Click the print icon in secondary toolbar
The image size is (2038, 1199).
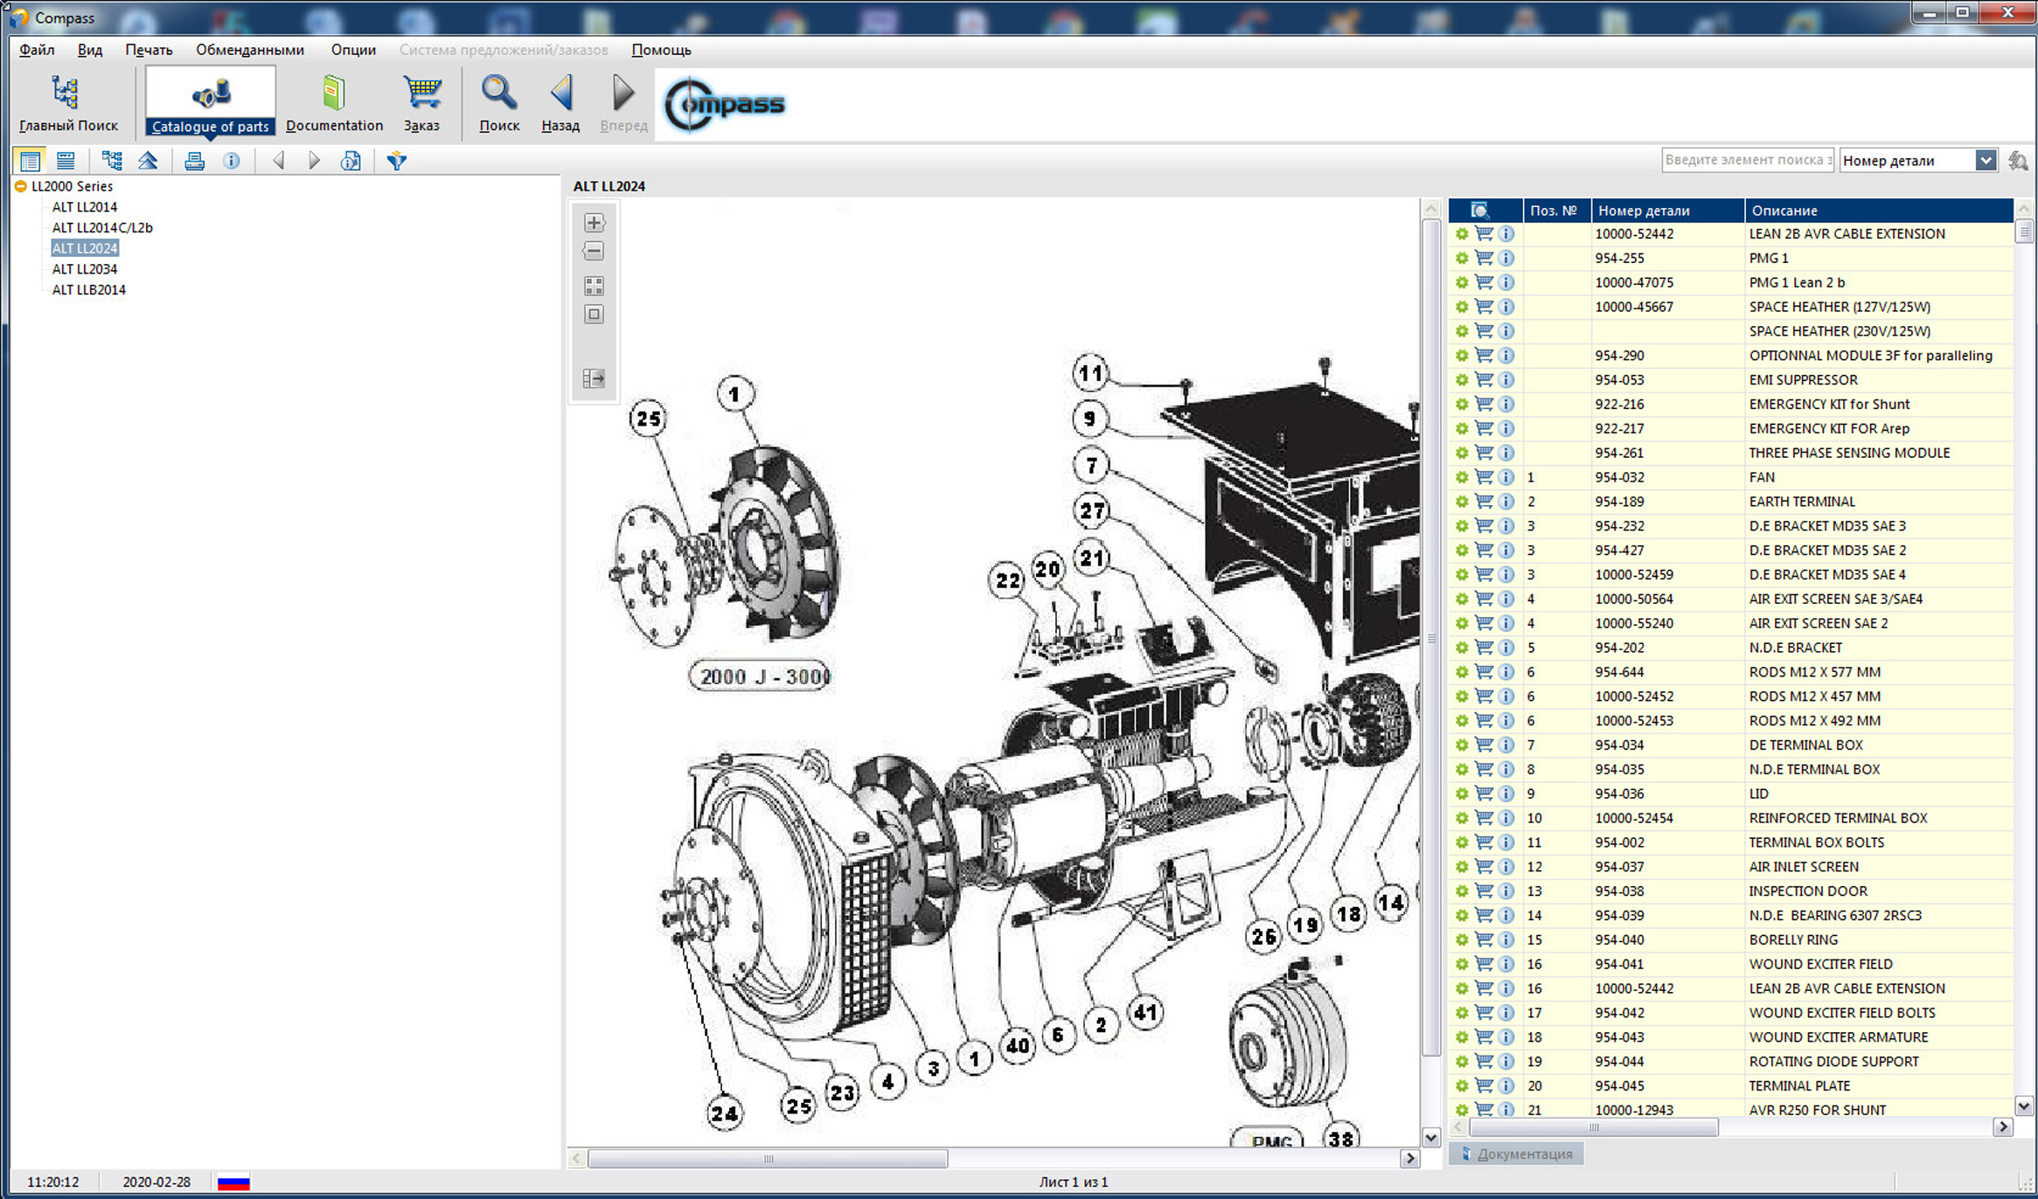[x=194, y=161]
